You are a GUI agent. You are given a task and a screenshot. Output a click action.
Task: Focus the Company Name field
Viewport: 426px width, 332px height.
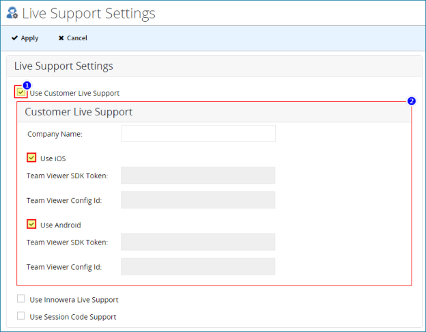pos(199,133)
